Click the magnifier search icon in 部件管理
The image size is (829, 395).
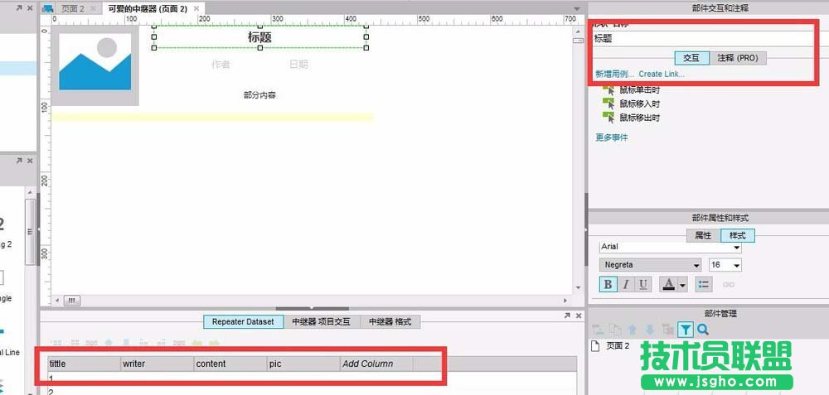click(x=703, y=330)
